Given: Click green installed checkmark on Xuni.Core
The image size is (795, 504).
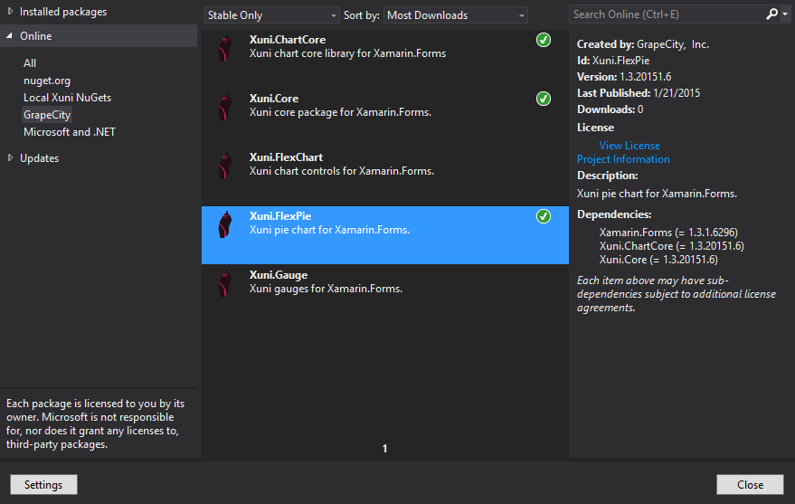Looking at the screenshot, I should [x=544, y=99].
